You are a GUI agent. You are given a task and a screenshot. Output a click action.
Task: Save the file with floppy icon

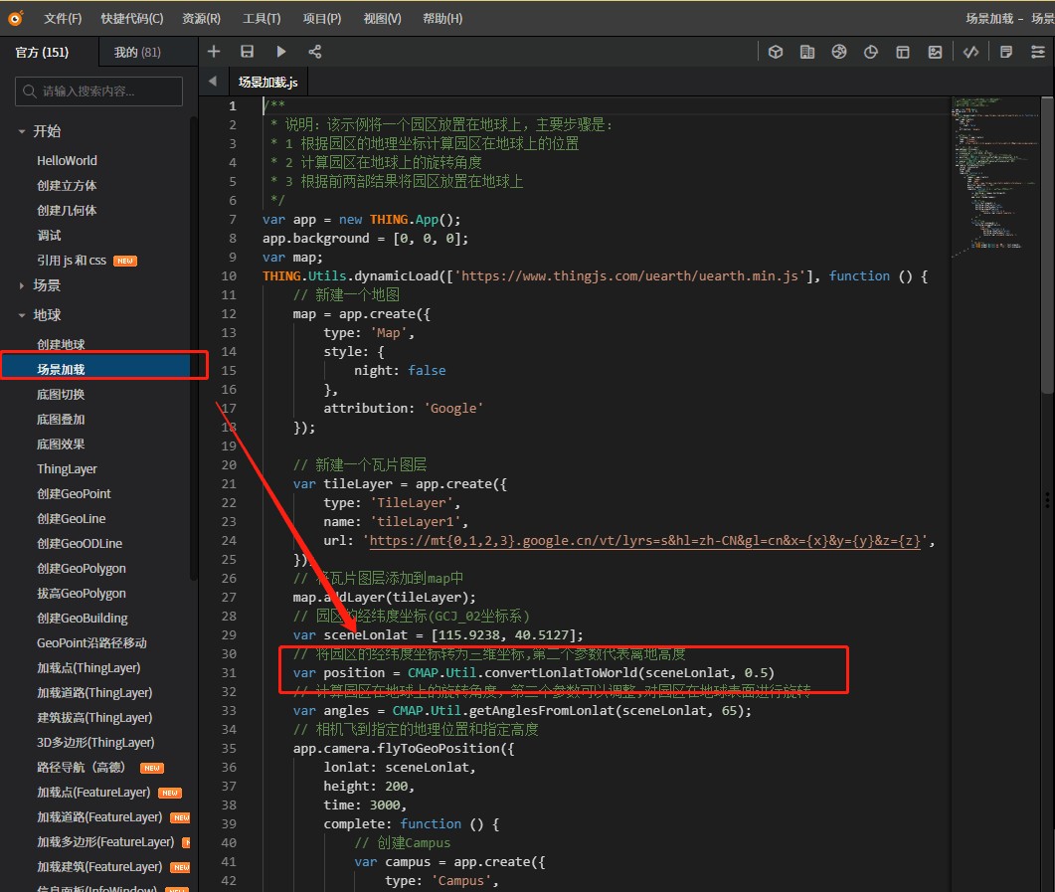[247, 52]
